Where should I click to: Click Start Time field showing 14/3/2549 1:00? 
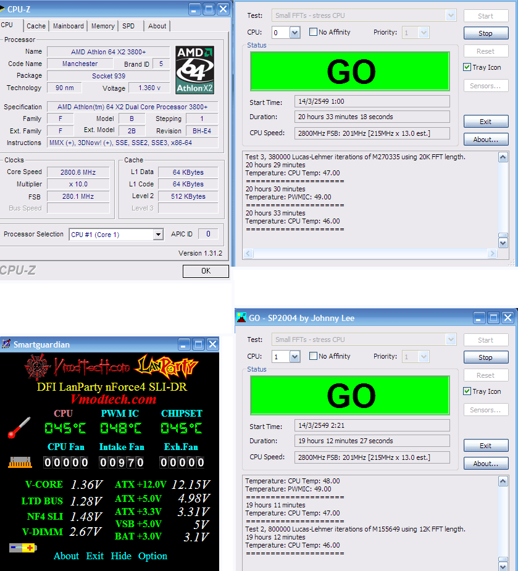coord(372,101)
